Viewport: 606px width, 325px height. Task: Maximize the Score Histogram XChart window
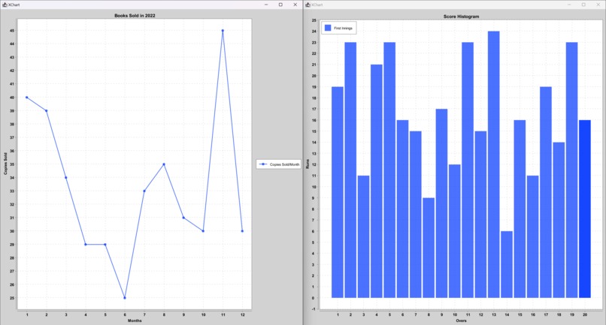click(x=583, y=5)
